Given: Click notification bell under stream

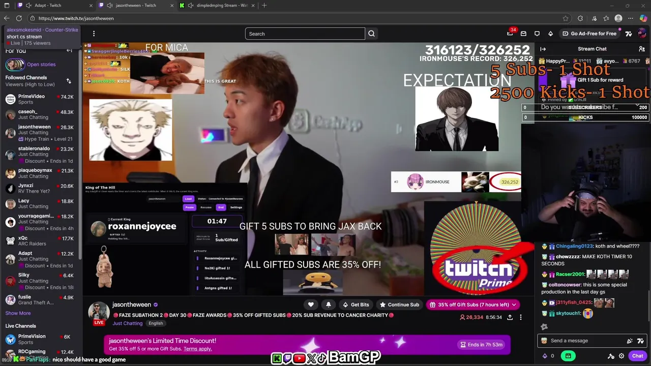Looking at the screenshot, I should click(x=328, y=304).
